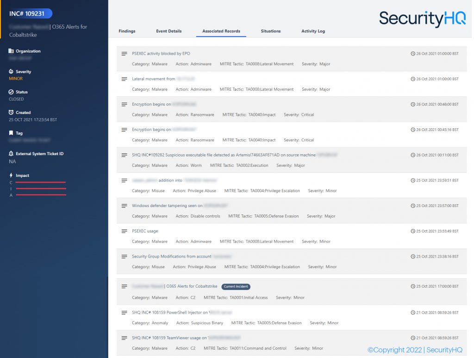The height and width of the screenshot is (358, 474).
Task: Click the Confidentiality impact red bar
Action: pyautogui.click(x=41, y=182)
